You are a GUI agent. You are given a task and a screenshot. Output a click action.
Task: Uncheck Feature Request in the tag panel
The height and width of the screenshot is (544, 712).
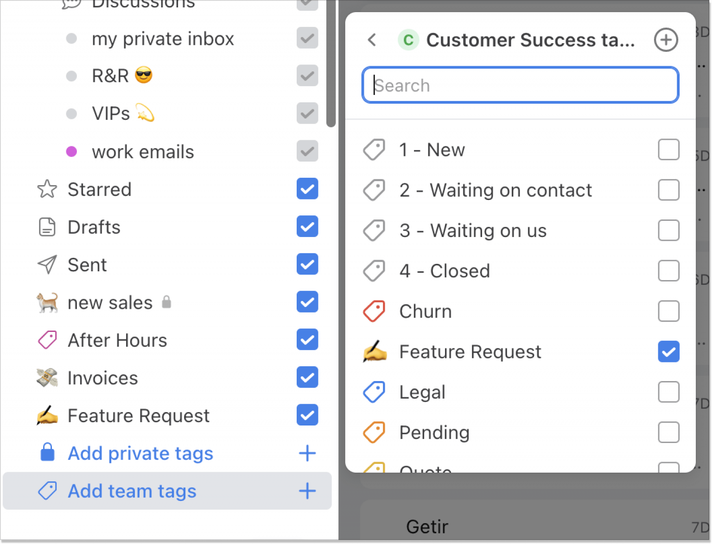(x=668, y=352)
